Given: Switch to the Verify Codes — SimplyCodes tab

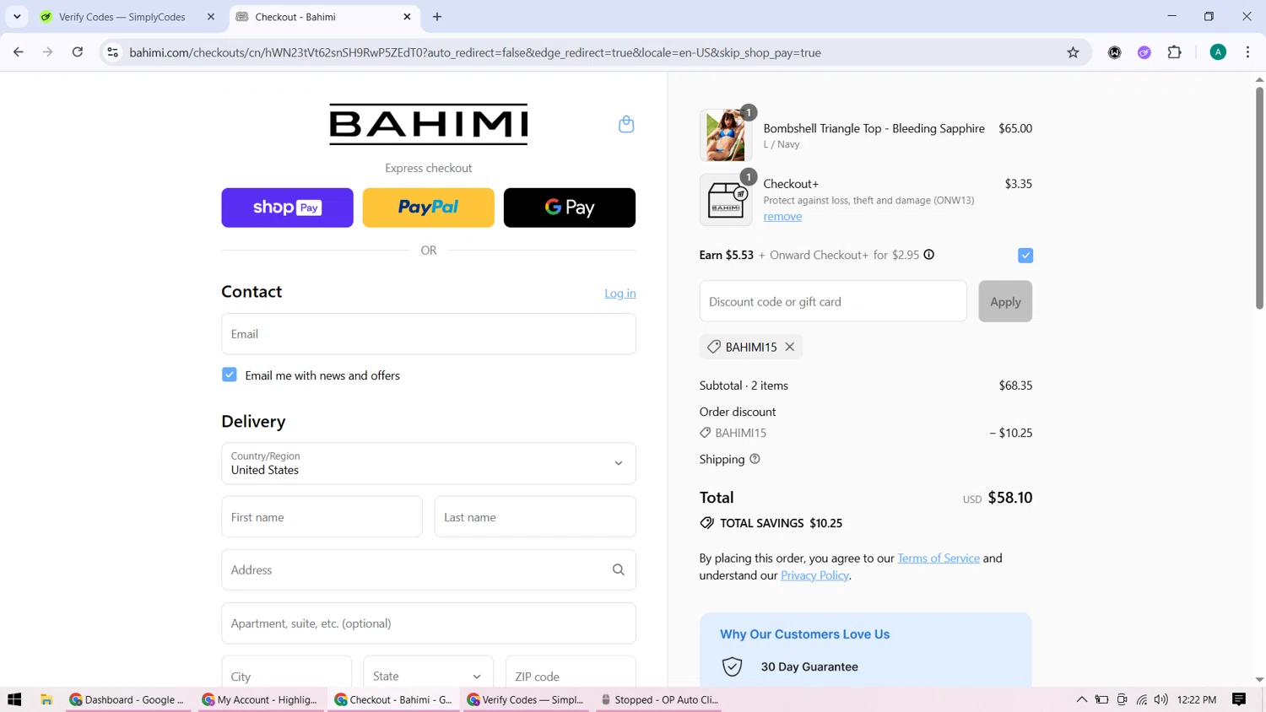Looking at the screenshot, I should pos(122,17).
